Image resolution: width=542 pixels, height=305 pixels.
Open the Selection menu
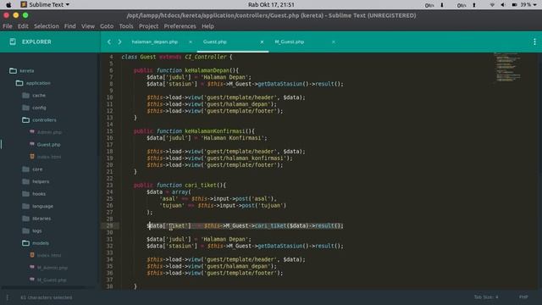click(47, 26)
